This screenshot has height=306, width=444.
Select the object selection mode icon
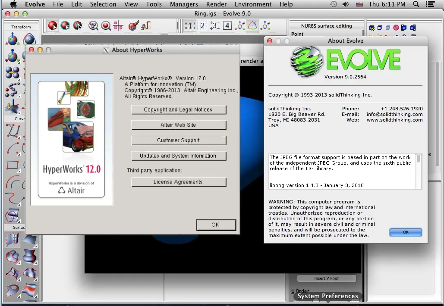point(52,26)
